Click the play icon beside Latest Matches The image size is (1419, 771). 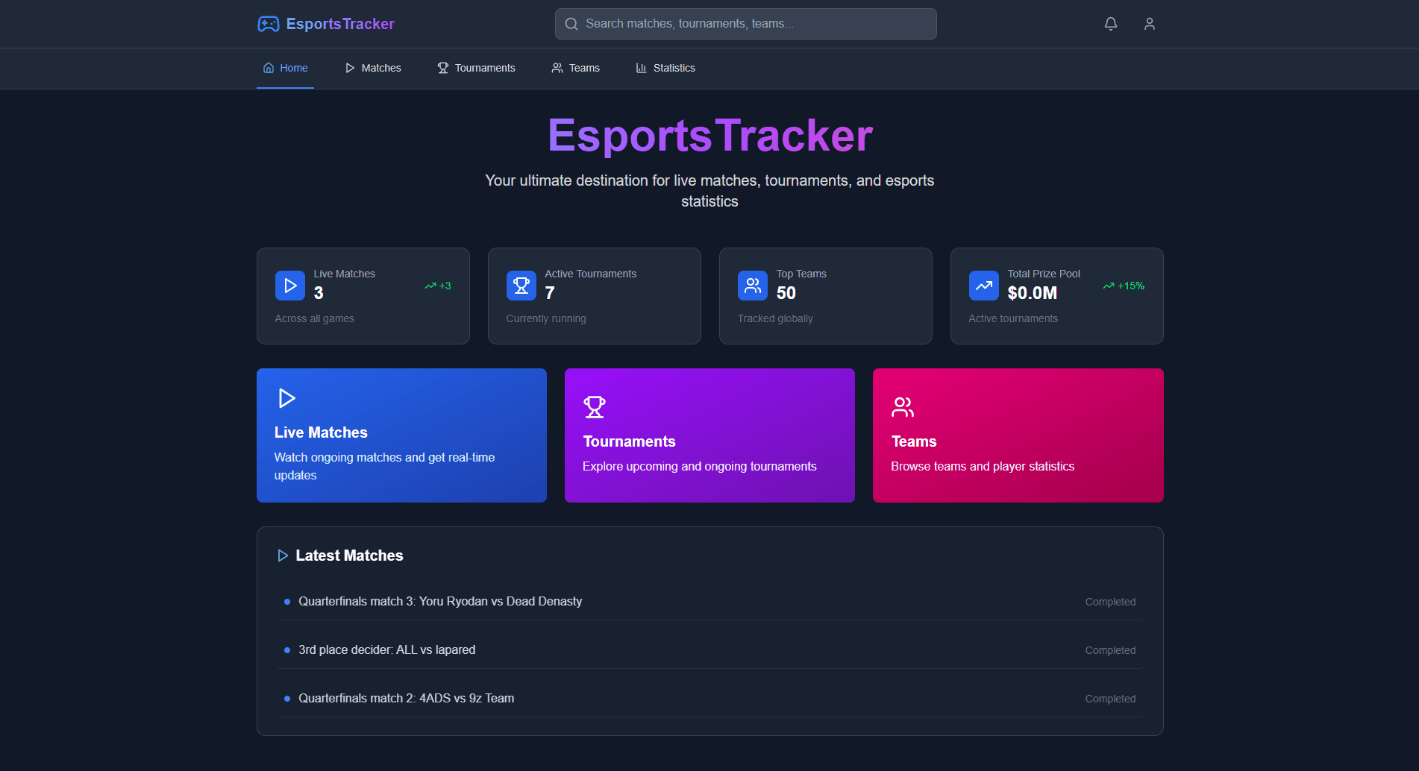pos(283,556)
